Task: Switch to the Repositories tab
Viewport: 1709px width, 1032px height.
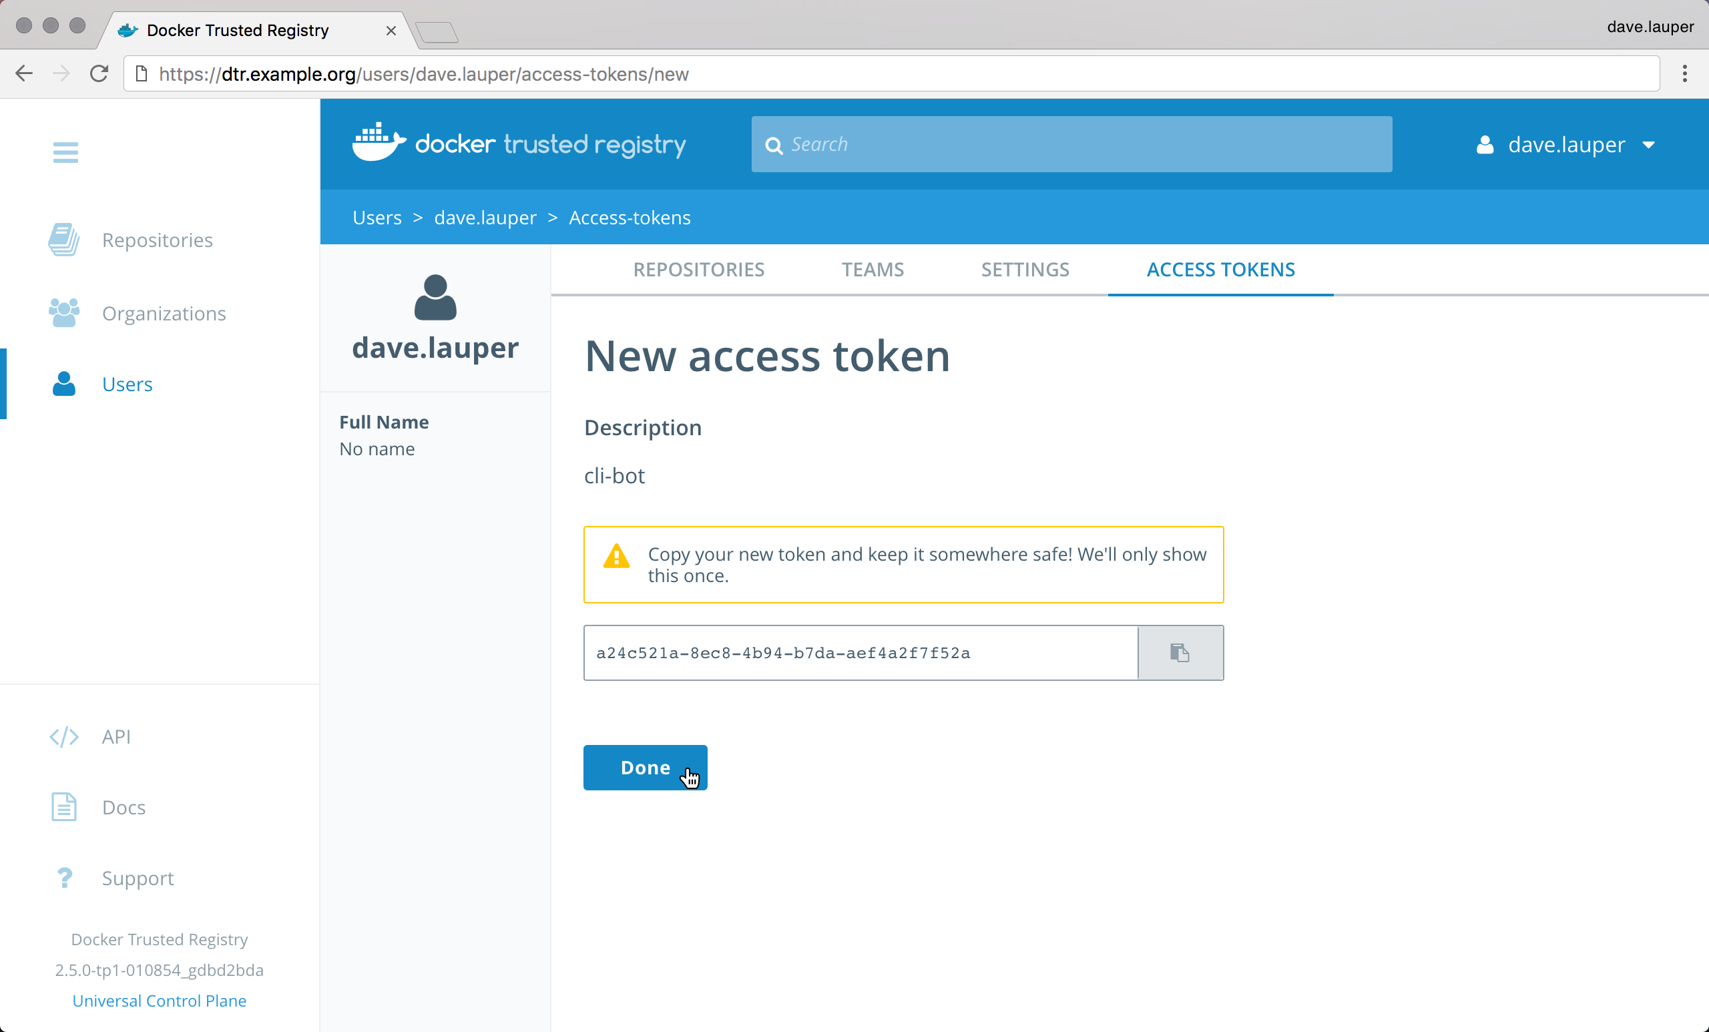Action: [x=698, y=269]
